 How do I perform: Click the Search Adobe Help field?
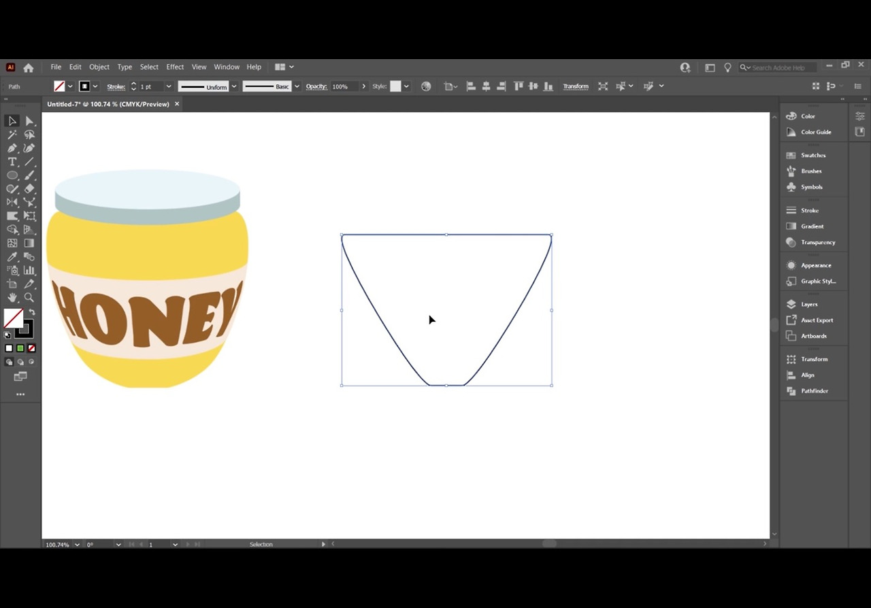(x=778, y=67)
